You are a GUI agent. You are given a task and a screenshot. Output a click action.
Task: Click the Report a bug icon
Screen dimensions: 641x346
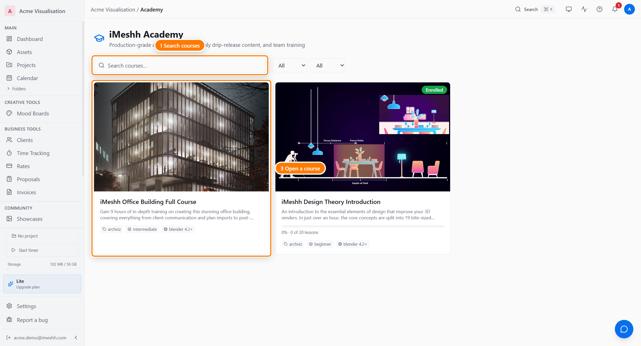pos(9,320)
